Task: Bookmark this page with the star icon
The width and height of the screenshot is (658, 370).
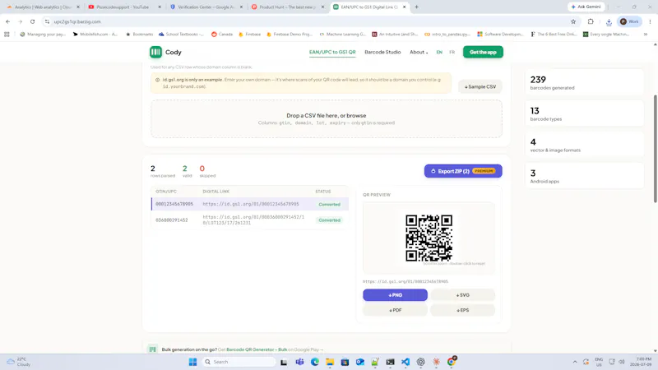Action: (573, 21)
